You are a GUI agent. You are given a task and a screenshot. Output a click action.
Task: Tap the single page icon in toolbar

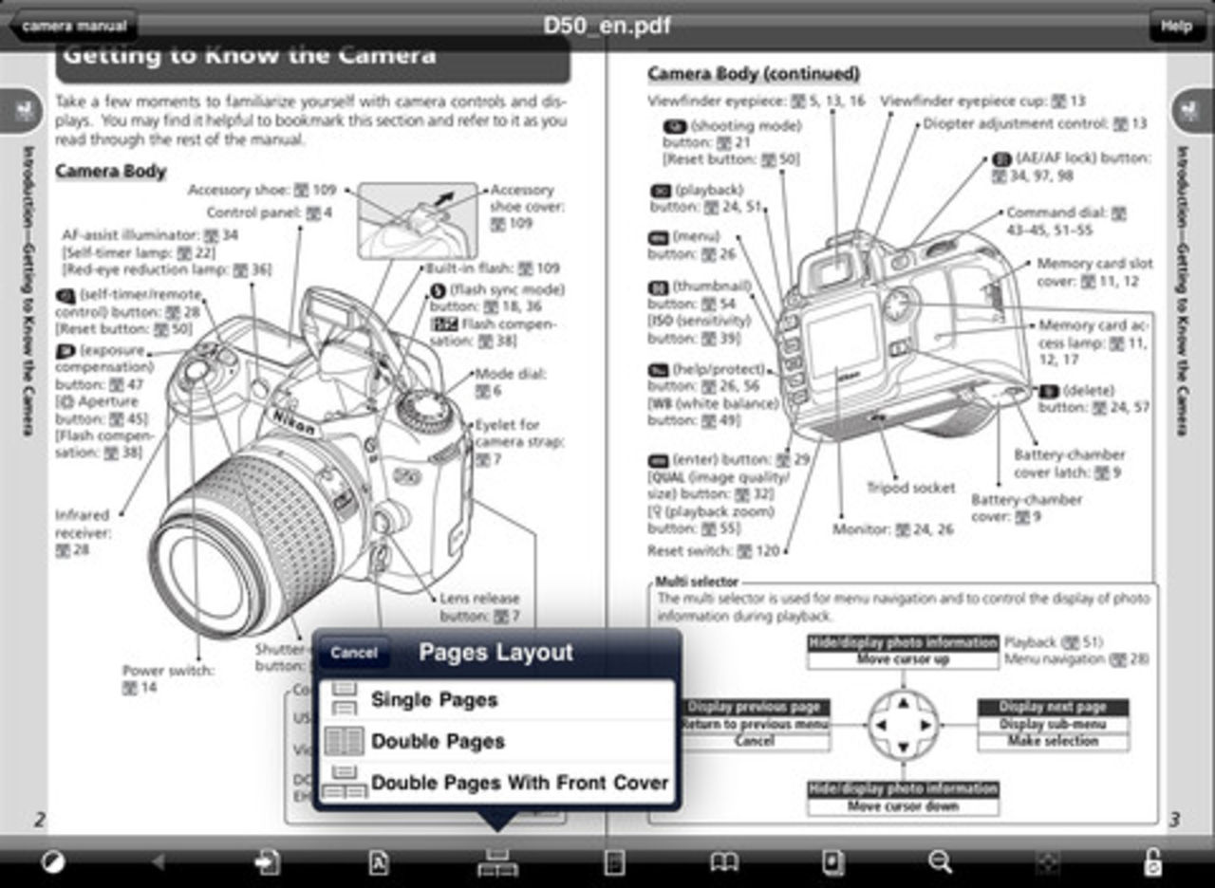pos(614,861)
